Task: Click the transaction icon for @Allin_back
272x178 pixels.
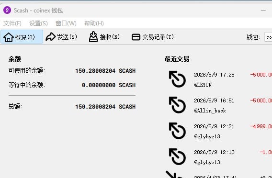Action: point(177,105)
